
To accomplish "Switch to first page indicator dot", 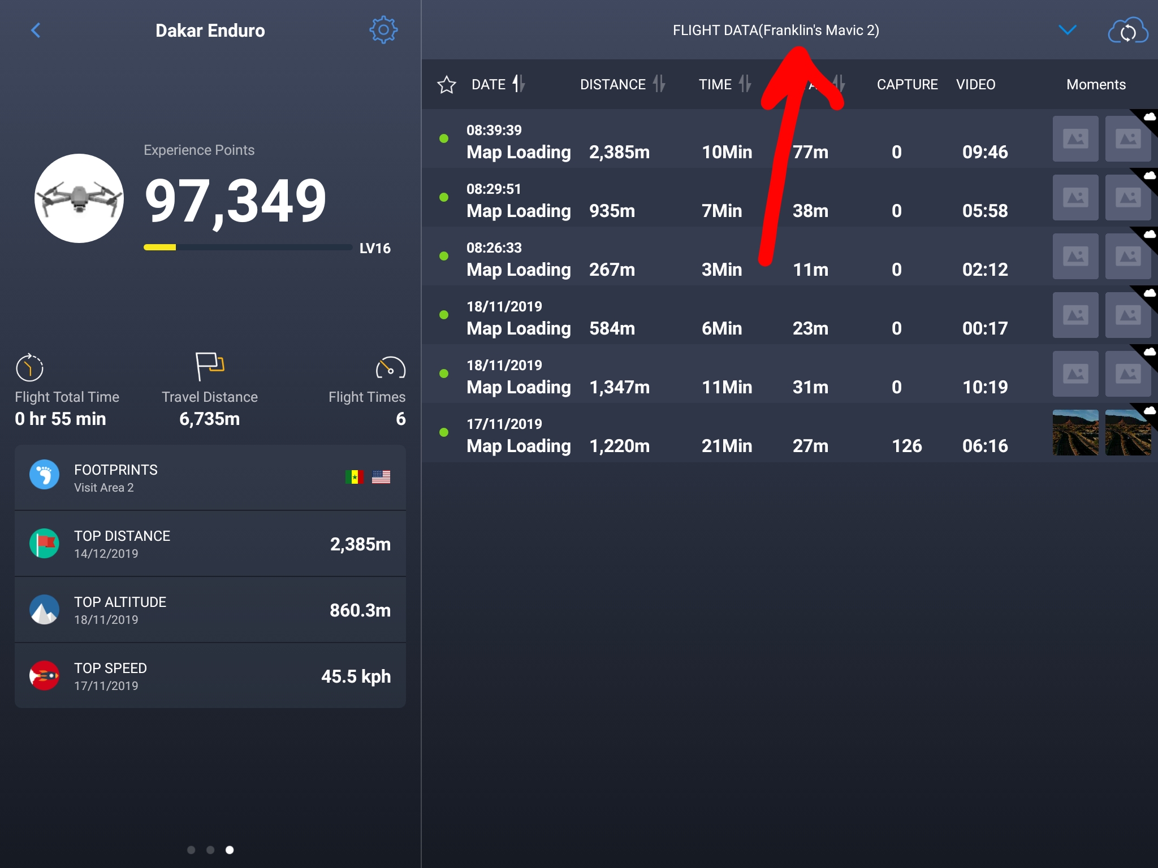I will (191, 850).
